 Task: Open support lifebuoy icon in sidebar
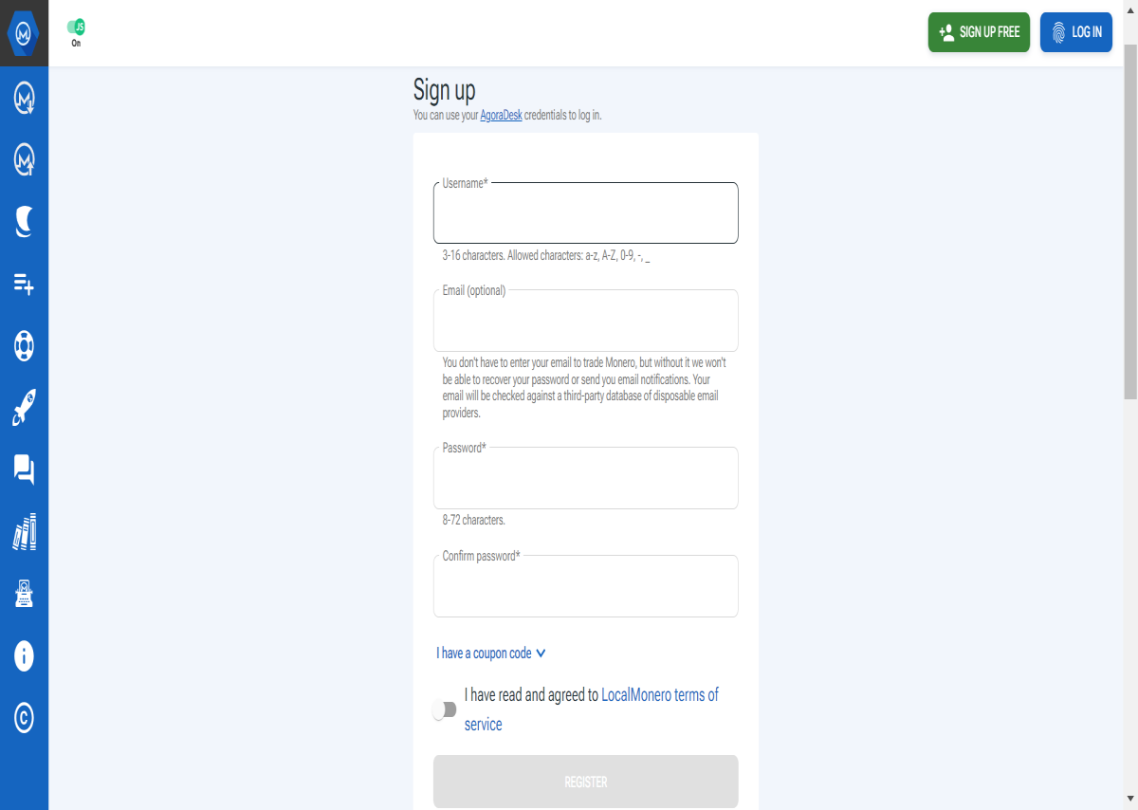[25, 345]
